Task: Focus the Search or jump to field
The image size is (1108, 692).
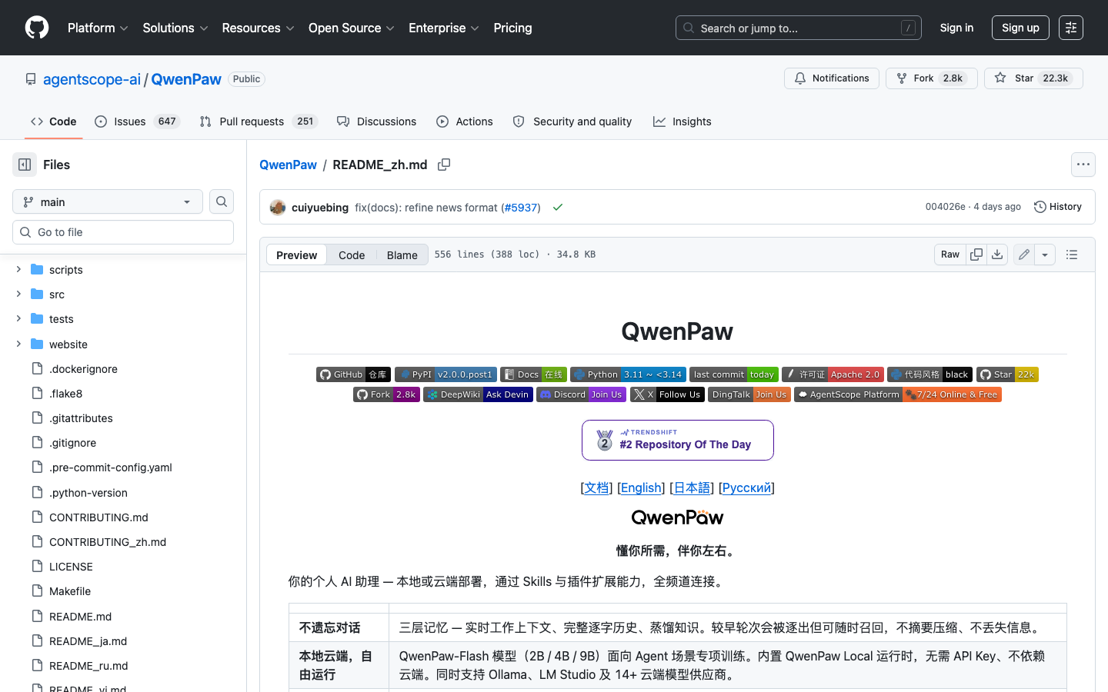Action: tap(799, 28)
